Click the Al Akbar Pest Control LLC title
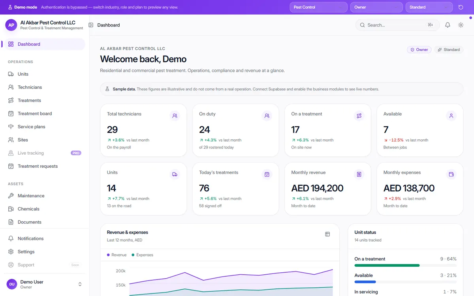This screenshot has height=296, width=474. point(48,22)
